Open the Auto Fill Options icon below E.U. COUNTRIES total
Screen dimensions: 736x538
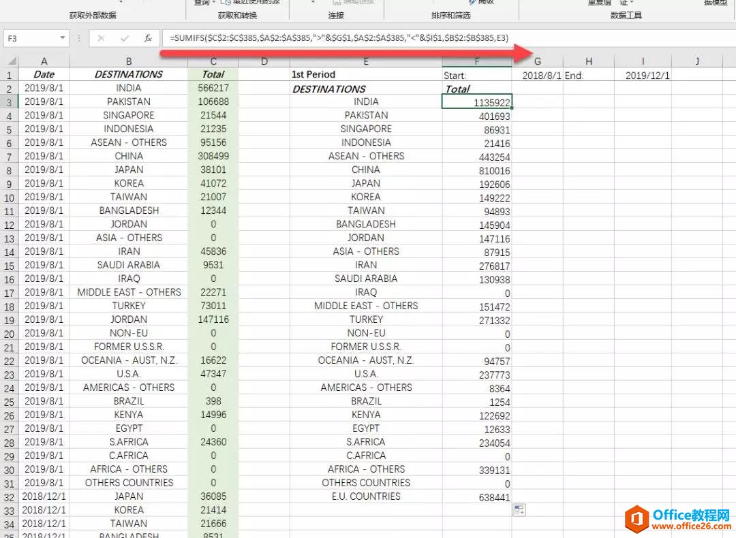point(519,510)
